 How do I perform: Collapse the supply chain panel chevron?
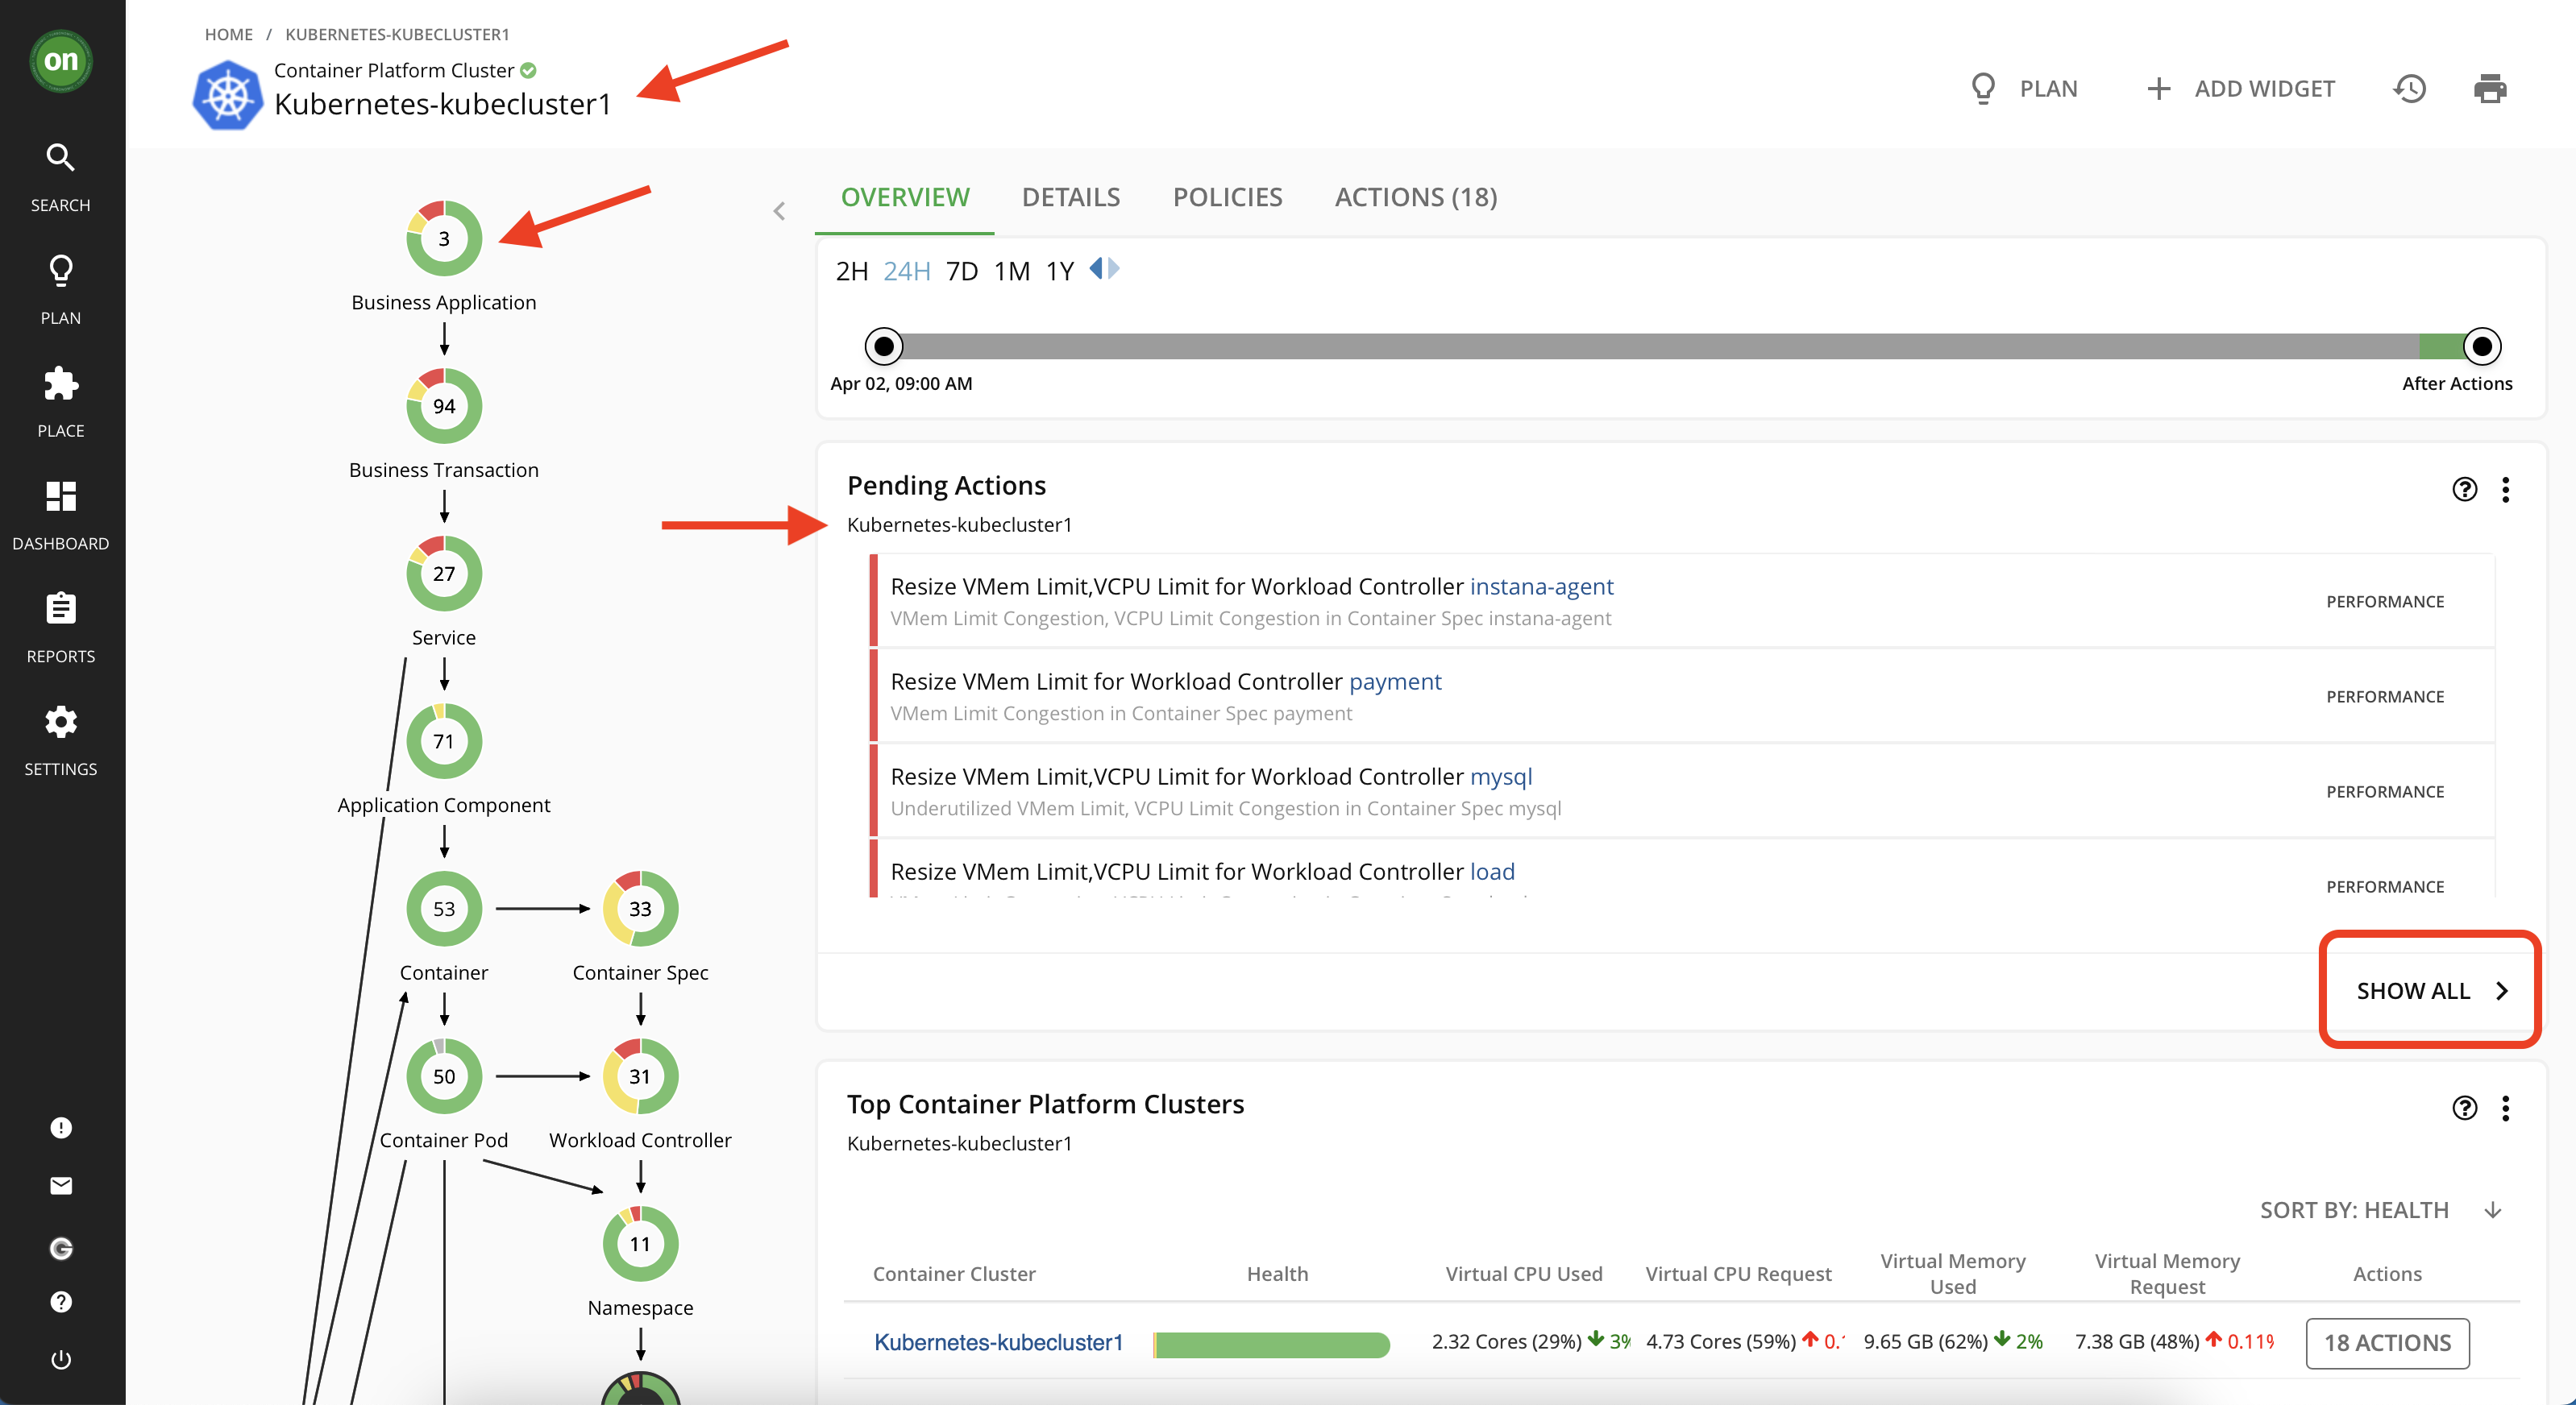[779, 211]
